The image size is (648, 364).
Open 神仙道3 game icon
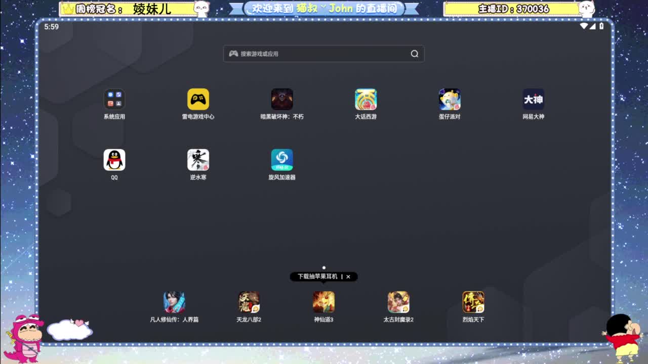(x=323, y=302)
